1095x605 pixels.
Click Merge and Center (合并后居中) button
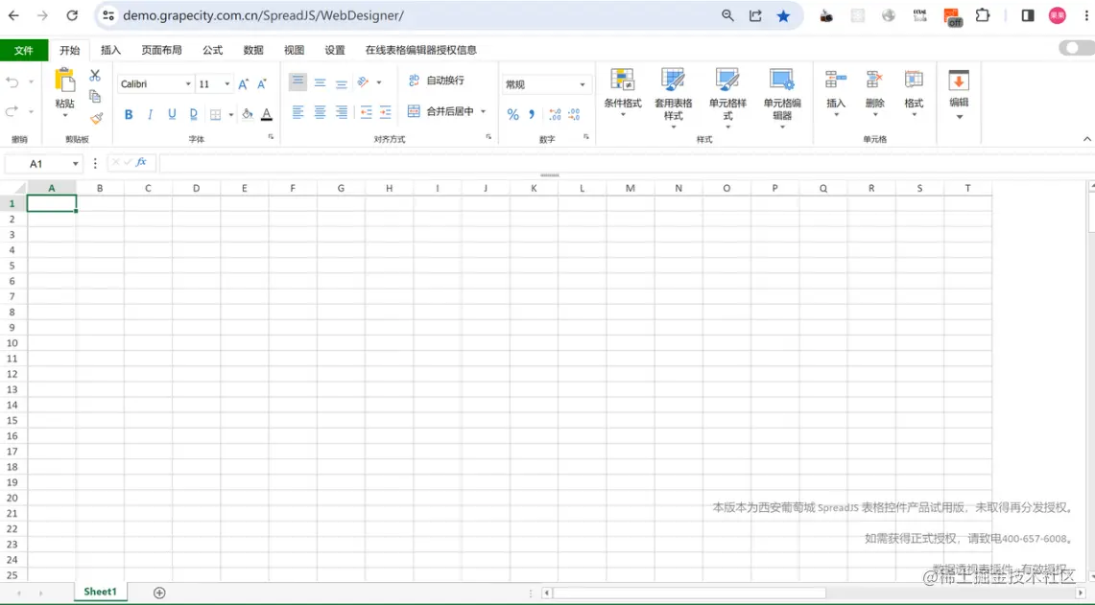click(x=441, y=111)
